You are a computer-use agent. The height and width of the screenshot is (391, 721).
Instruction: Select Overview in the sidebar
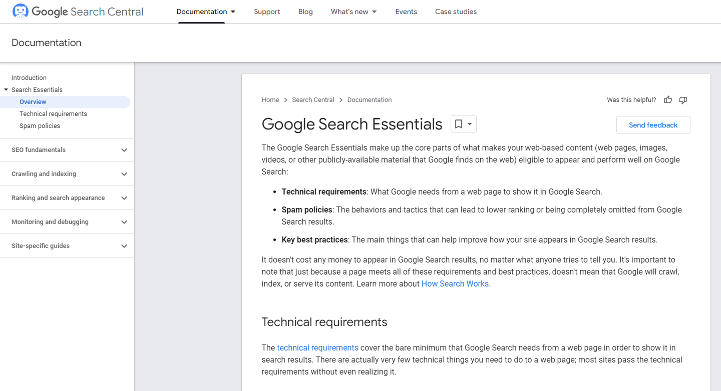click(65, 102)
